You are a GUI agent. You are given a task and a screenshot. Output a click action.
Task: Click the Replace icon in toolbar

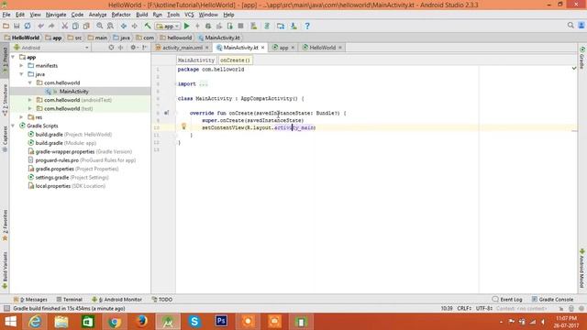(x=110, y=26)
